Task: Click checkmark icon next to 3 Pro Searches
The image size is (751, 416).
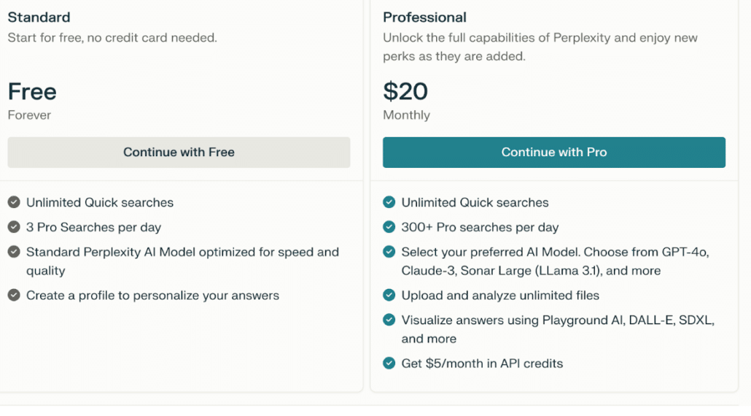Action: click(x=14, y=227)
